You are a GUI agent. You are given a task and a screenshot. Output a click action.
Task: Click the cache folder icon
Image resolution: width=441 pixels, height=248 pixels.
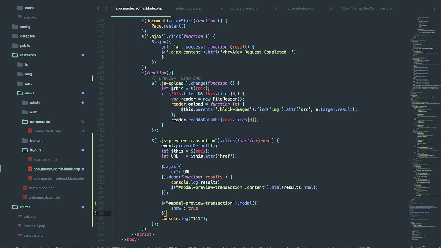coord(20,8)
